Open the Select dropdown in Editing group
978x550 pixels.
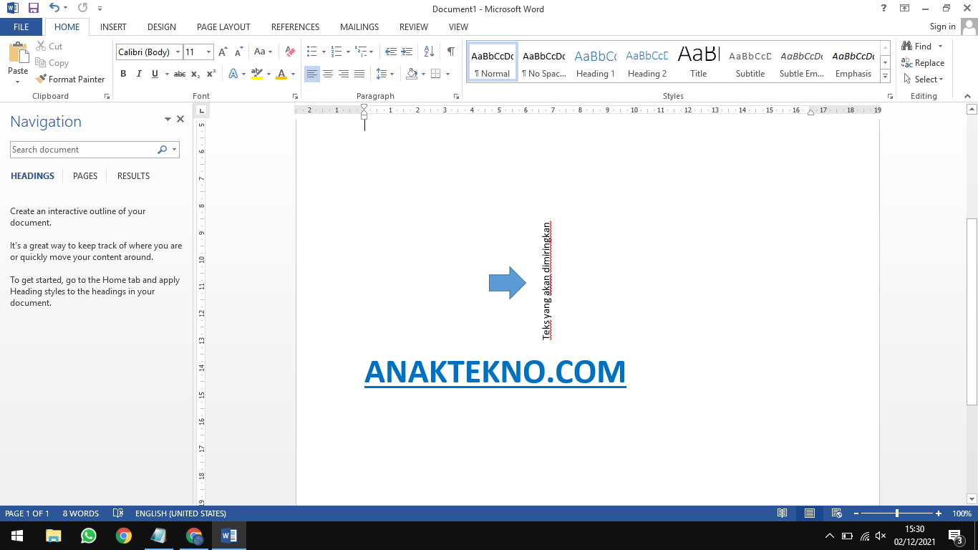pyautogui.click(x=924, y=79)
